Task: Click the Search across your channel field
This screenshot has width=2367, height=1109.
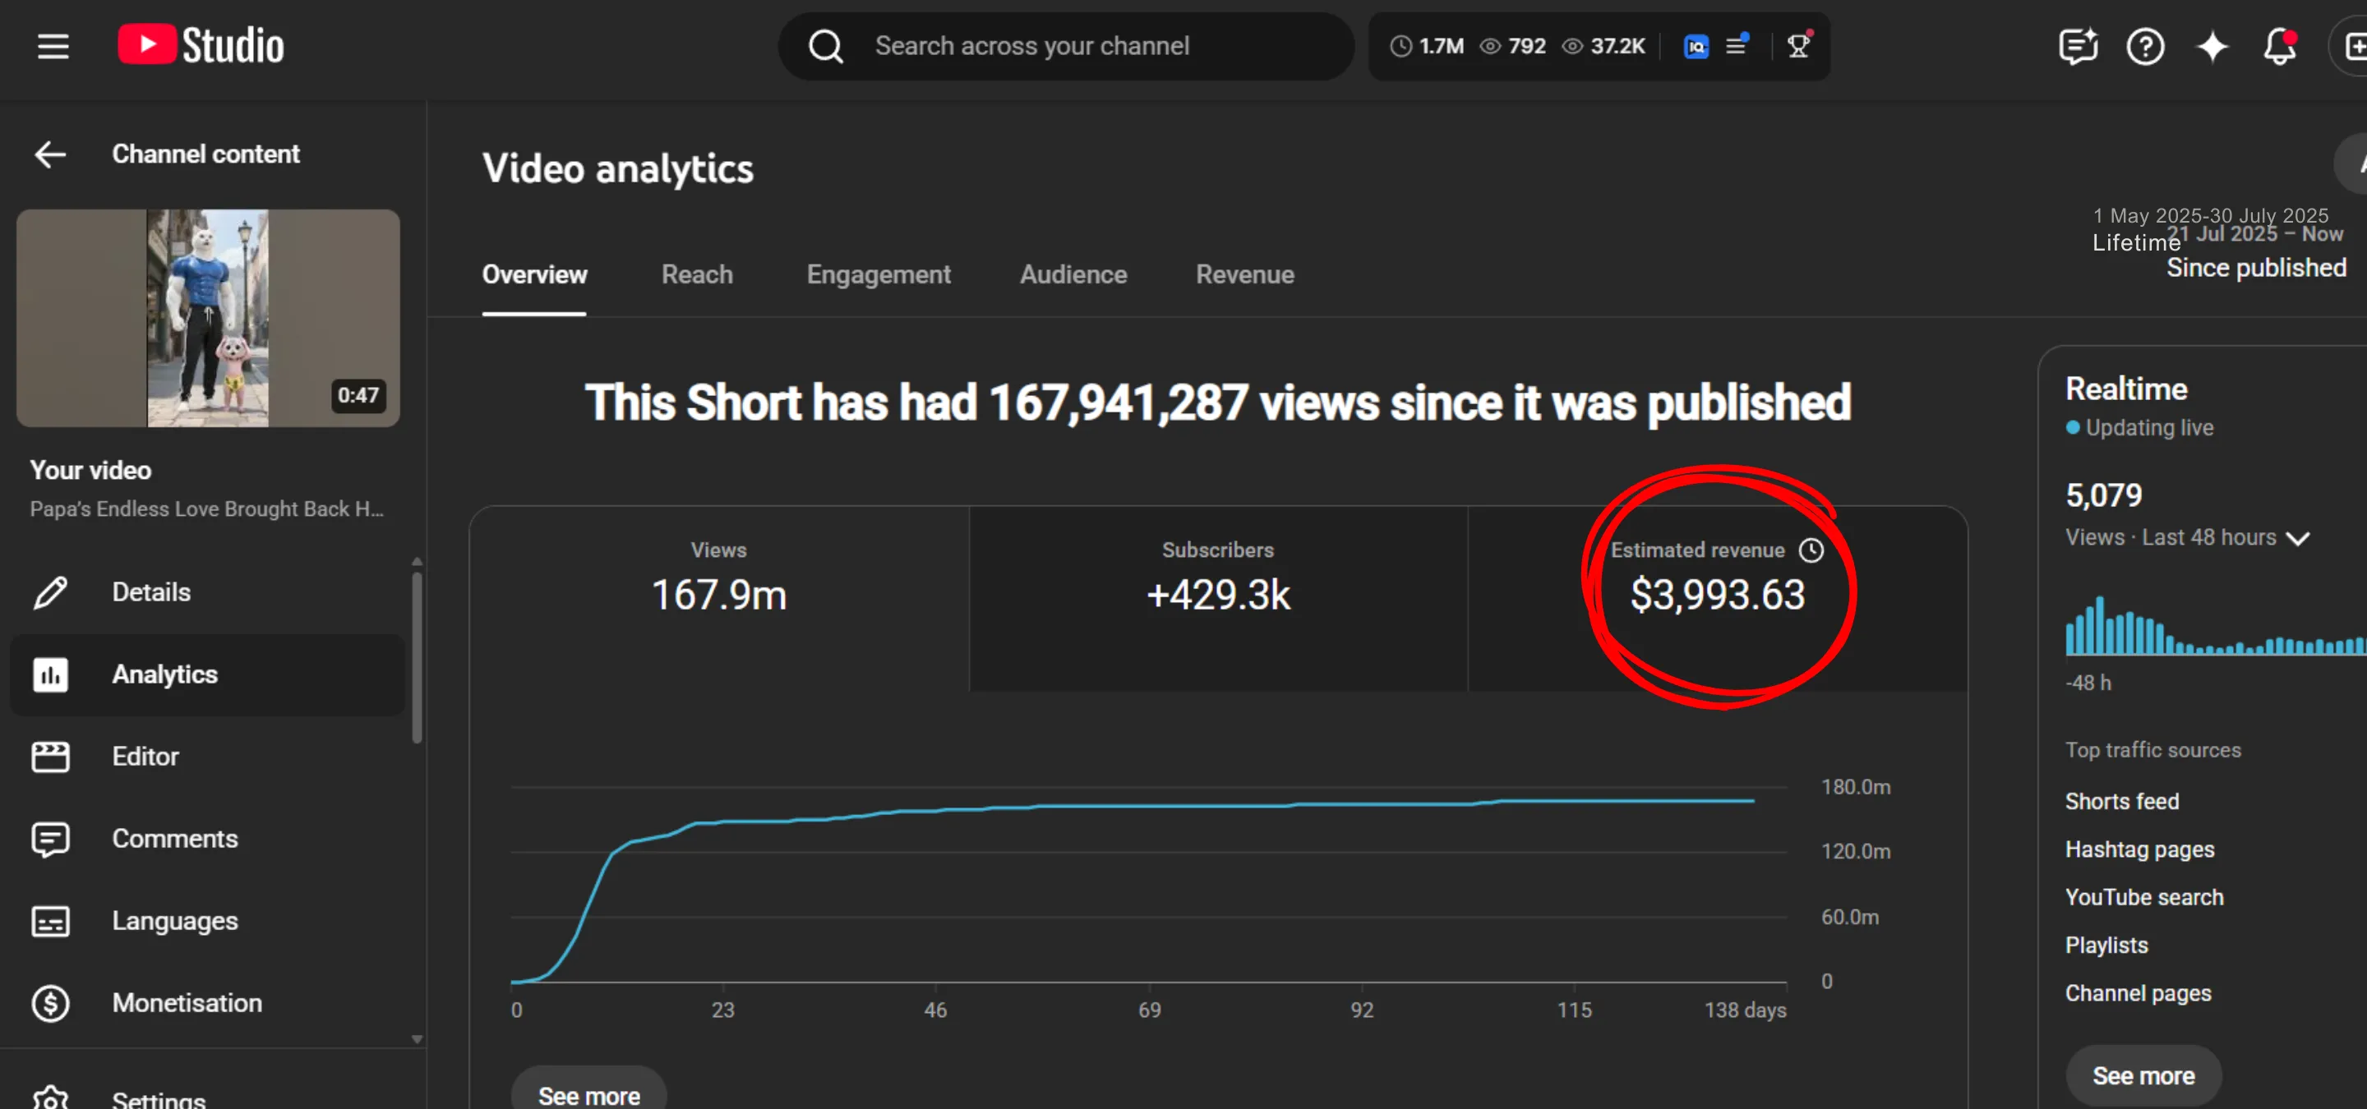Action: pos(1066,46)
